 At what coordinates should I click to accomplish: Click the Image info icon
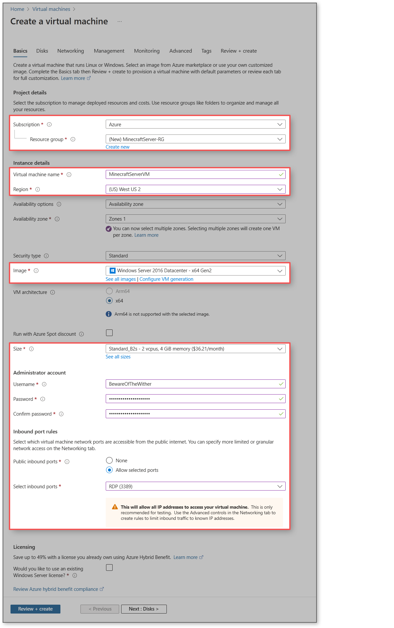click(36, 271)
